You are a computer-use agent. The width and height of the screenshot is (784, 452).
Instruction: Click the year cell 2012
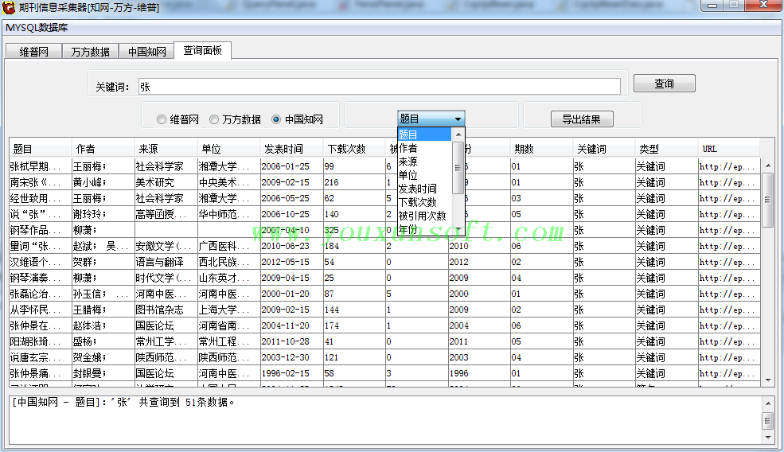(x=479, y=262)
